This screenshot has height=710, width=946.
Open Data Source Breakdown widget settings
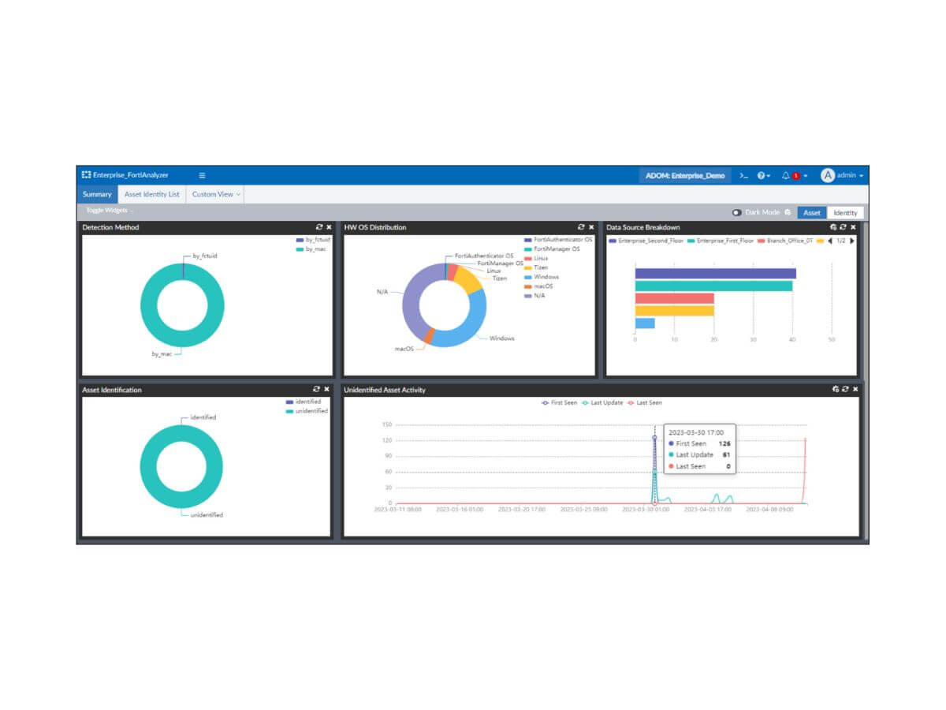pyautogui.click(x=833, y=227)
